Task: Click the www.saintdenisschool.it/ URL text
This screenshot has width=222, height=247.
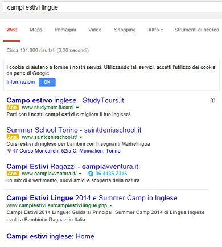Action: (x=50, y=137)
